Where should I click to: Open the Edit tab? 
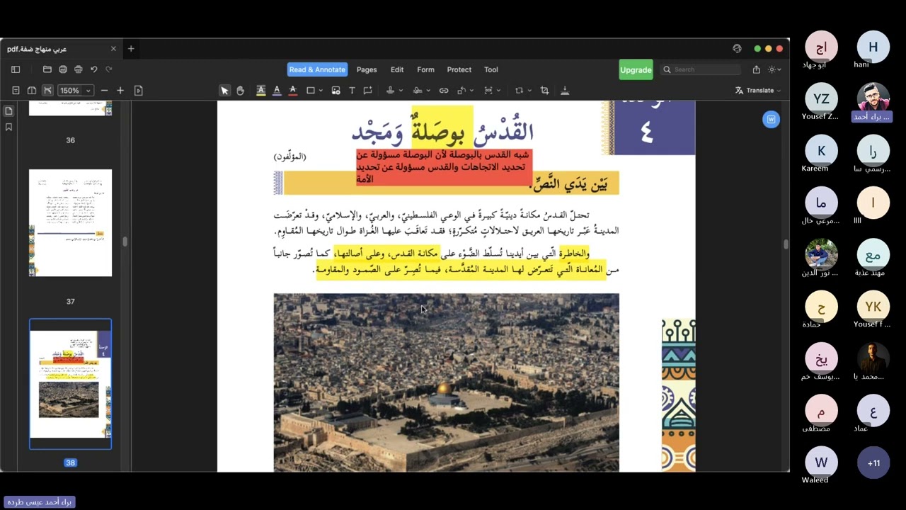(397, 69)
